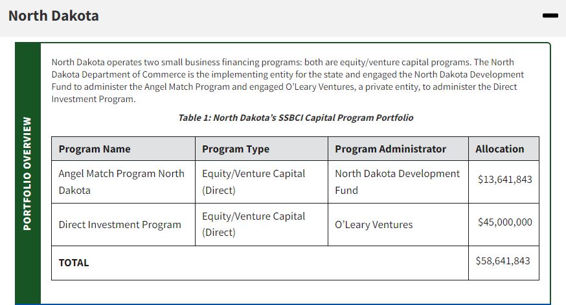Click the North Dakota Development Fund cell
566x305 pixels.
398,182
